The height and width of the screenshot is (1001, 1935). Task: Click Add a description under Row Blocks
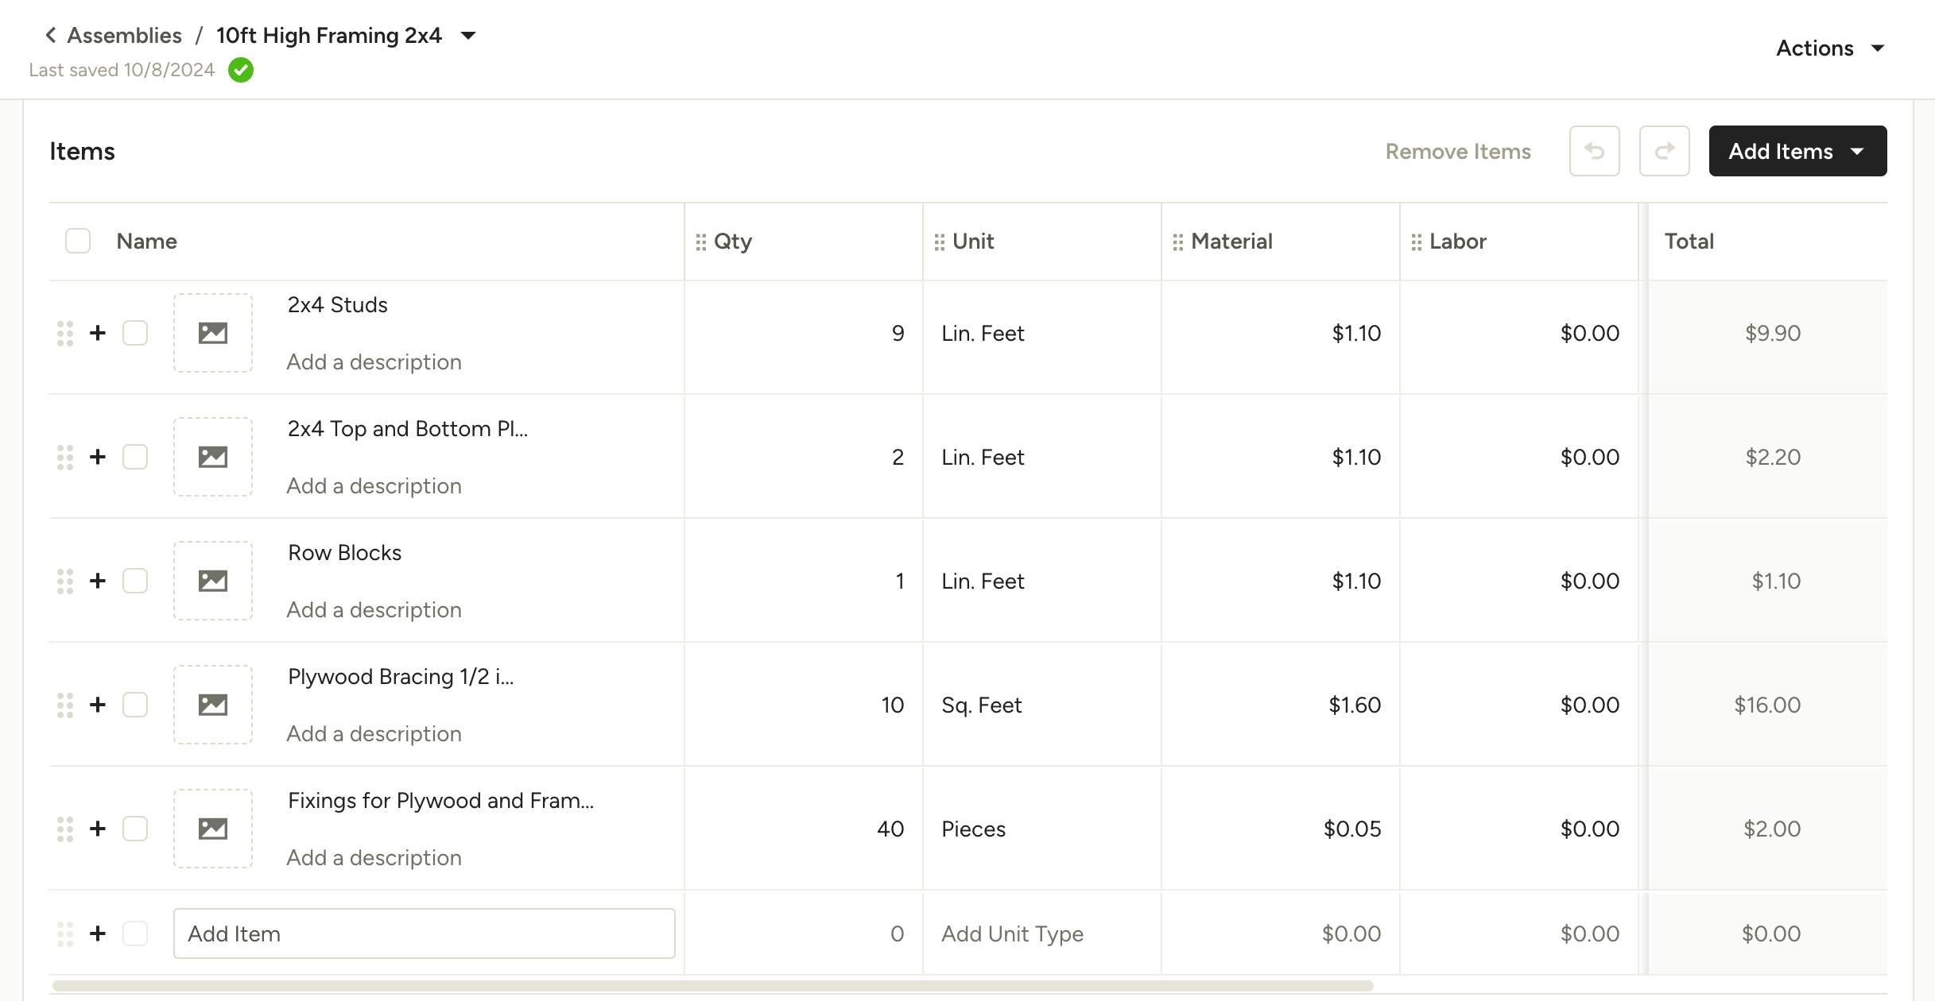pyautogui.click(x=374, y=609)
